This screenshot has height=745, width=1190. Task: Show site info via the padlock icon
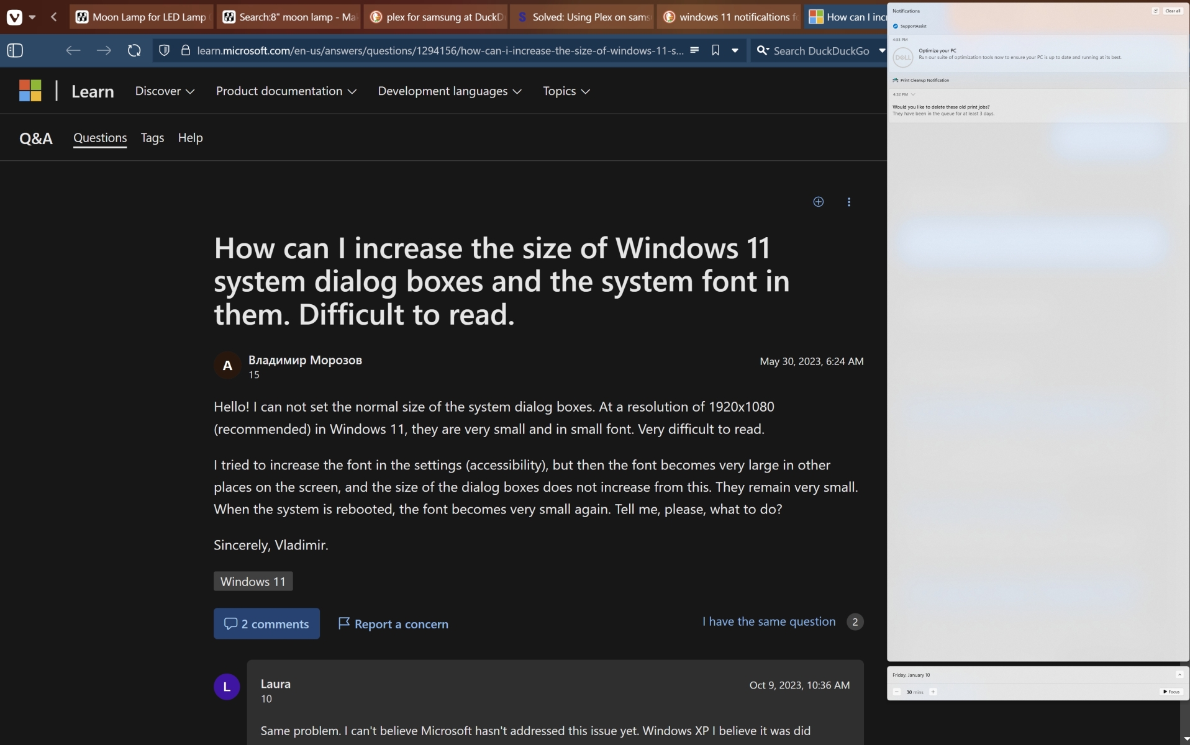185,50
